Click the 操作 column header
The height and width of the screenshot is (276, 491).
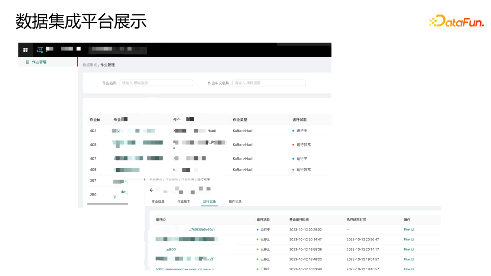coord(407,220)
